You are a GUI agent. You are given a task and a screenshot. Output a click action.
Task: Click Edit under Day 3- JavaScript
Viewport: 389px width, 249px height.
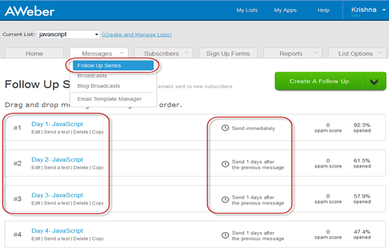[36, 203]
